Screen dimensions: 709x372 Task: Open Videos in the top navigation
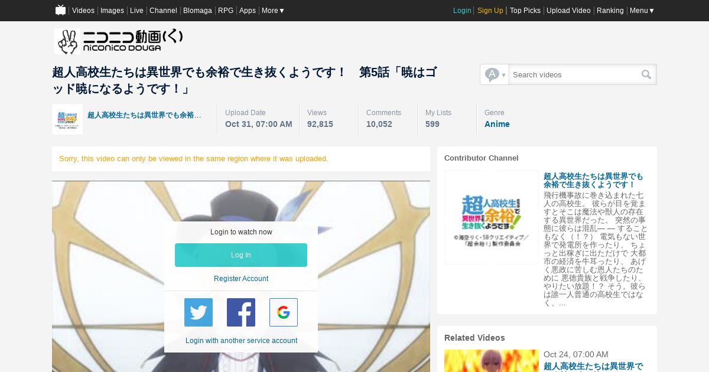[83, 11]
